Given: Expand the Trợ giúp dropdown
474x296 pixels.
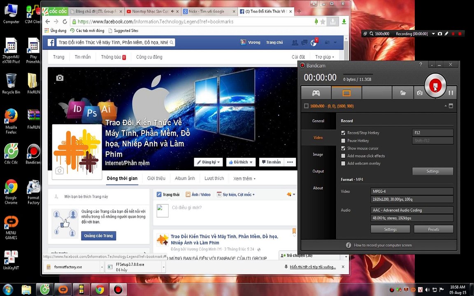Looking at the screenshot, I should [325, 57].
